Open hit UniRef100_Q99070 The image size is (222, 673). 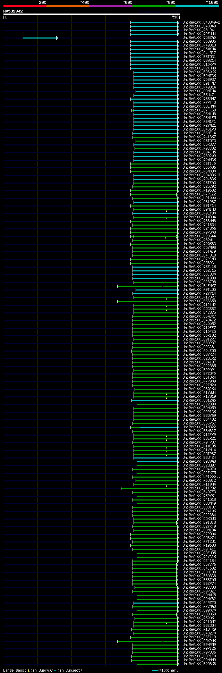(199, 611)
